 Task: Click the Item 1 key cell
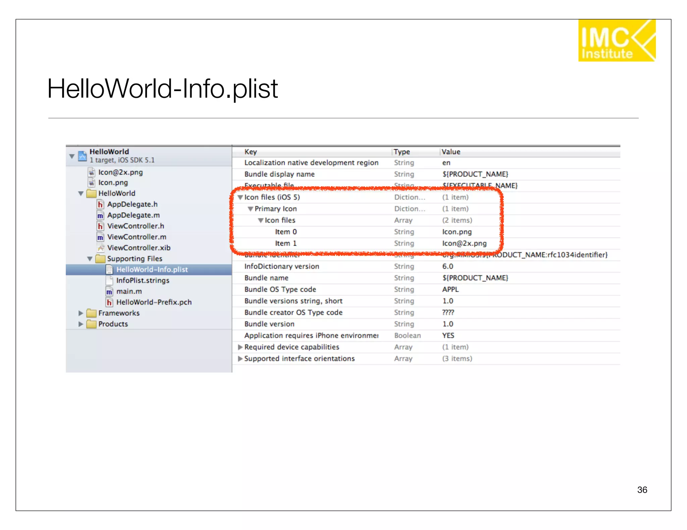coord(286,244)
